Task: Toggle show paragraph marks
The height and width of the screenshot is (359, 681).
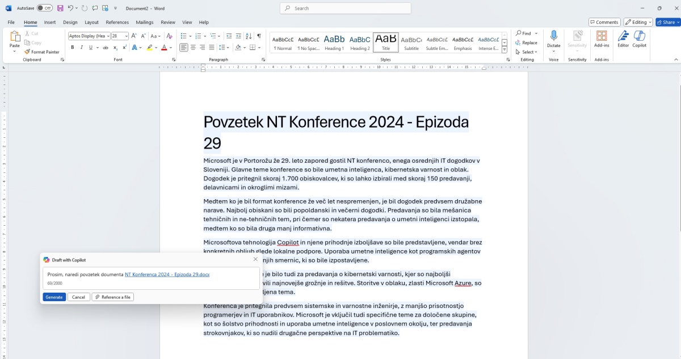Action: click(x=259, y=36)
